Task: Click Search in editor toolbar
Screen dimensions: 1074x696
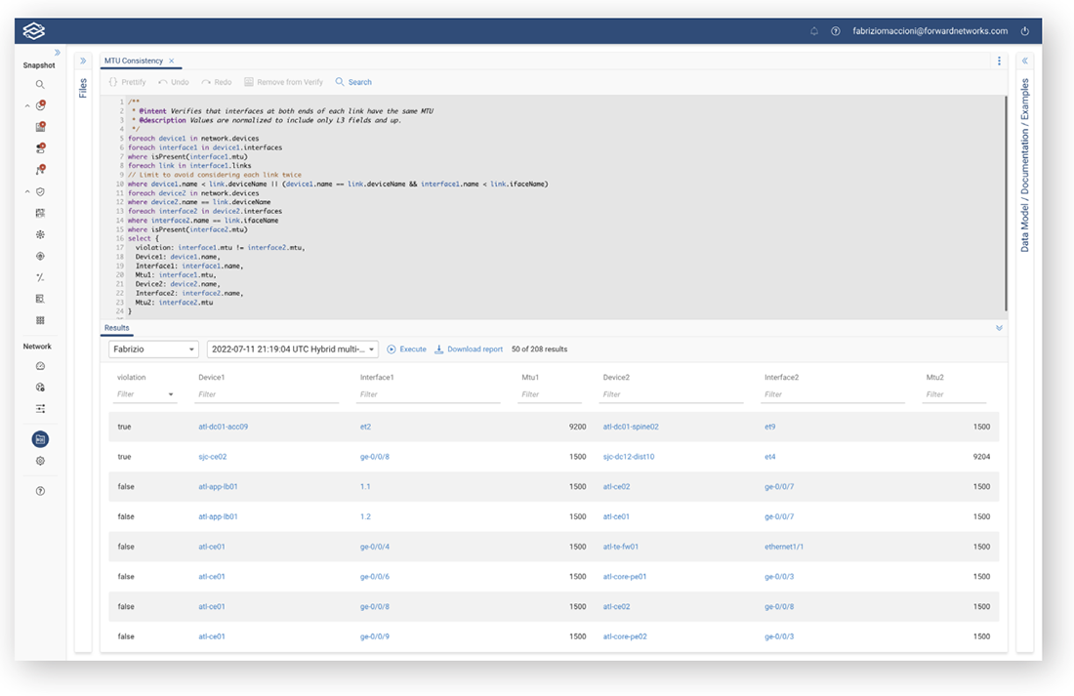Action: pyautogui.click(x=353, y=82)
